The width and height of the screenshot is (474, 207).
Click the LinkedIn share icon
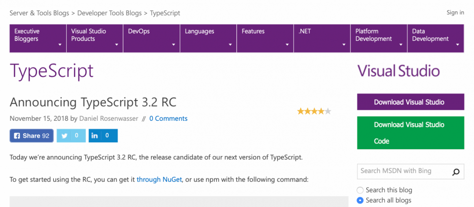[95, 136]
